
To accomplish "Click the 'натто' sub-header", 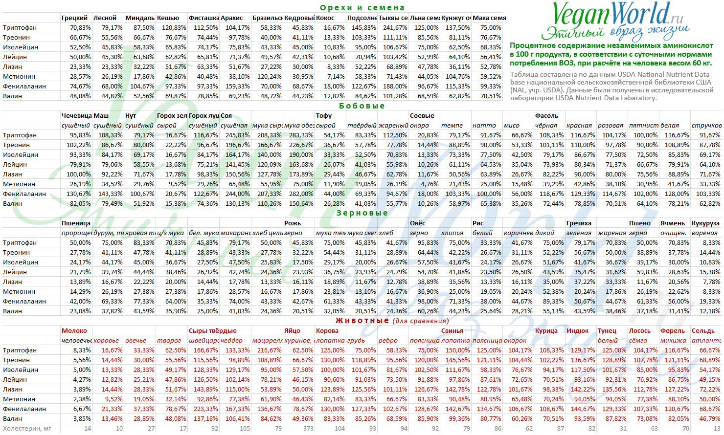I will pyautogui.click(x=484, y=125).
